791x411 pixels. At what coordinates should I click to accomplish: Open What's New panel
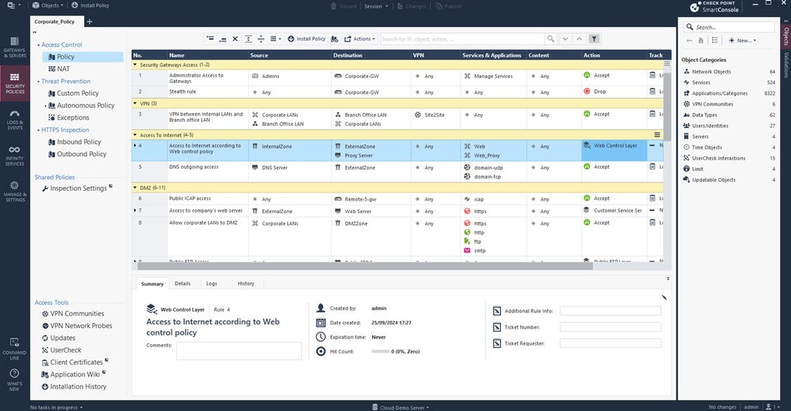coord(15,380)
